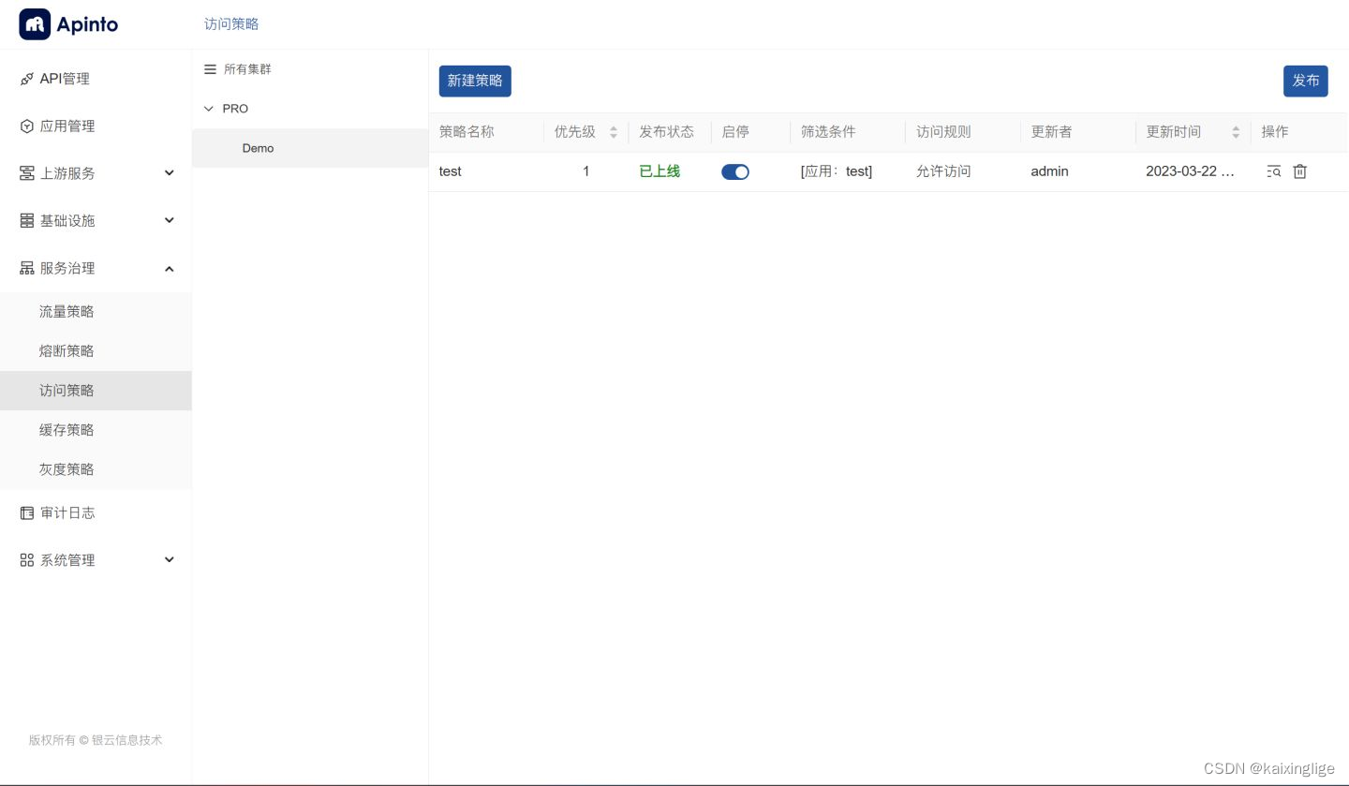
Task: Click the test policy name cell
Action: (x=451, y=171)
